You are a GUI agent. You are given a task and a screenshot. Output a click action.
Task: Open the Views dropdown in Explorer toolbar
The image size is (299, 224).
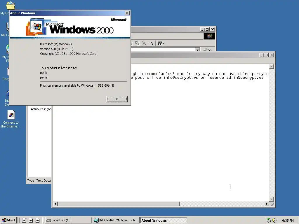pos(161,43)
